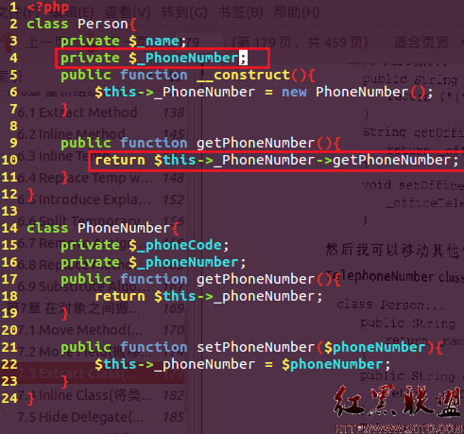Select 6.1 Extract Method in the outline
464x434 pixels.
(x=77, y=113)
